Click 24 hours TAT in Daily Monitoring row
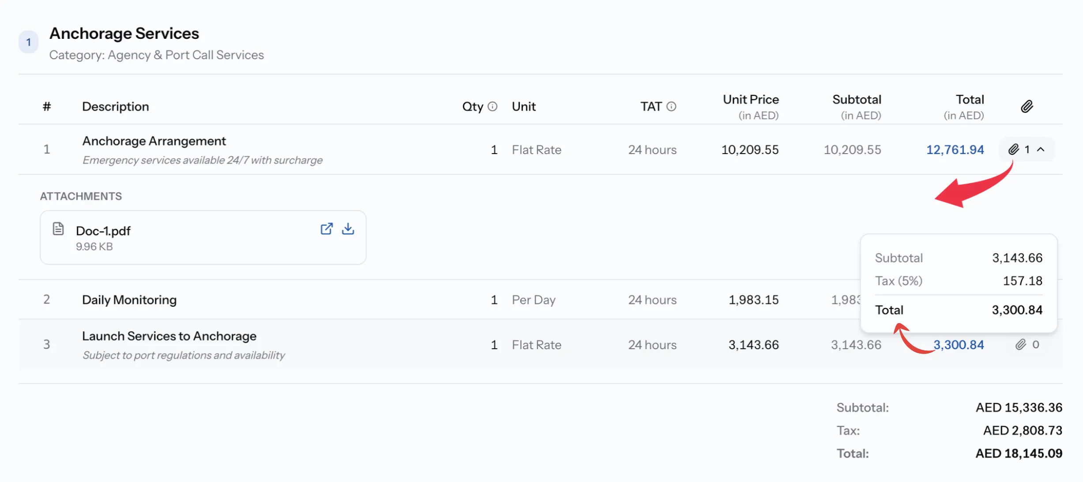The image size is (1083, 482). pyautogui.click(x=652, y=300)
